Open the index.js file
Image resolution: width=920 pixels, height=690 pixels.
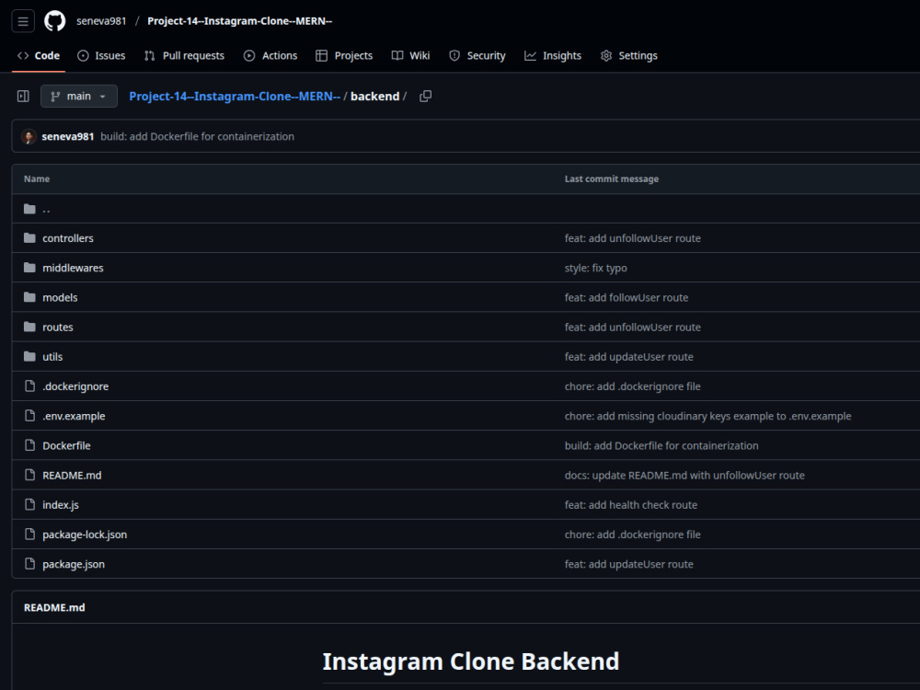pyautogui.click(x=61, y=504)
